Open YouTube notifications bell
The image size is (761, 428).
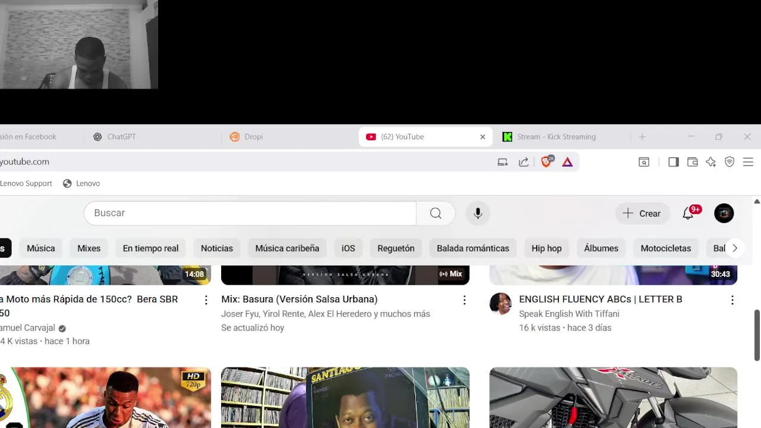(688, 213)
